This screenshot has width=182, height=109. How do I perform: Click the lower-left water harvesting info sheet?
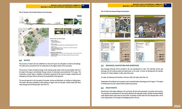click(115, 51)
